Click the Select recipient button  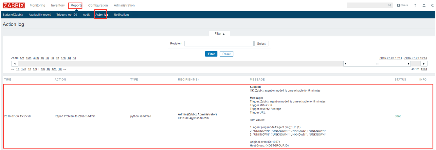click(x=261, y=44)
